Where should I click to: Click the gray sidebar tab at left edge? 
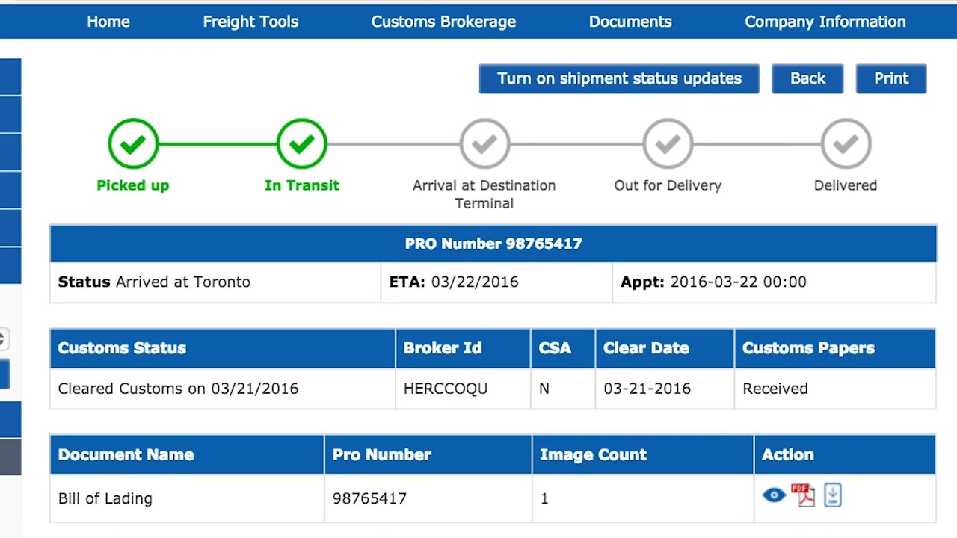(10, 457)
